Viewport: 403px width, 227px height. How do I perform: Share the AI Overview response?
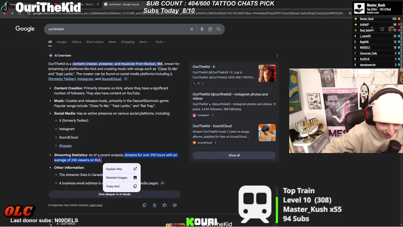coord(154,205)
